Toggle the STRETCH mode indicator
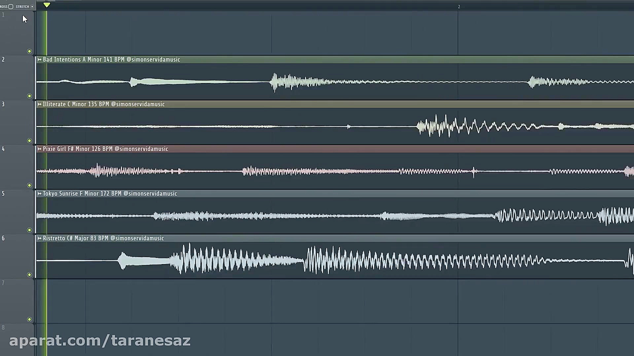Screen dimensions: 634x356 [32, 7]
